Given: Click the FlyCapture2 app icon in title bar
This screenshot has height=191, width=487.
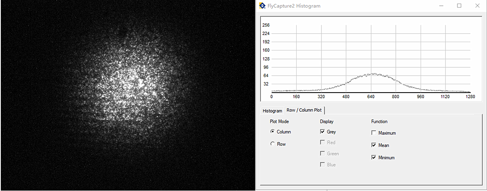Looking at the screenshot, I should click(263, 6).
